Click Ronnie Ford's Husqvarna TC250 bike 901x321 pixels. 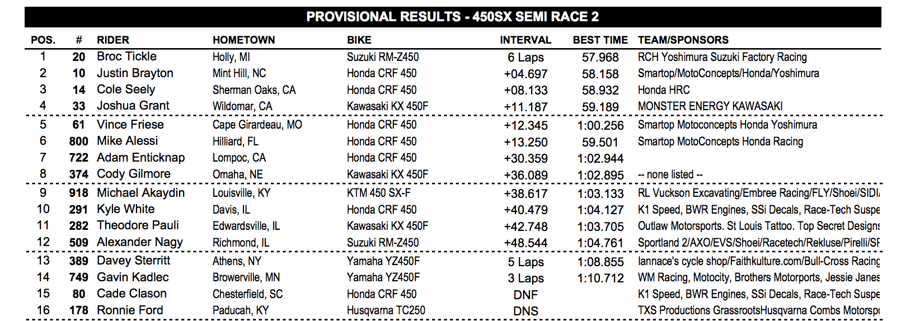(386, 310)
